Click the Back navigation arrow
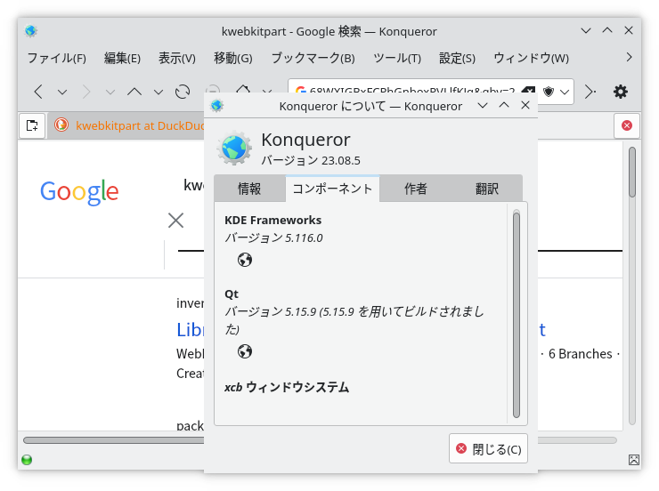Viewport: 659px width, 491px height. [38, 92]
